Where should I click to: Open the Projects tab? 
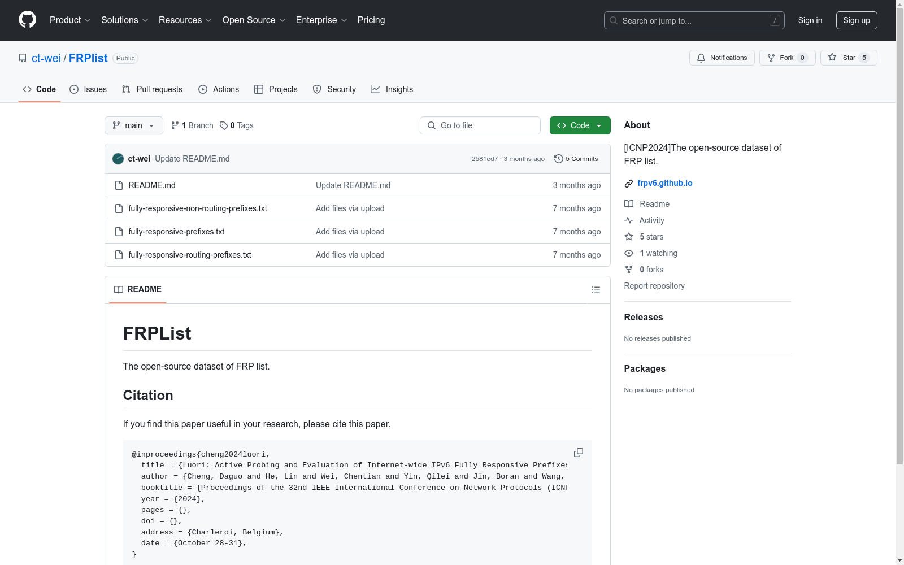(x=276, y=89)
